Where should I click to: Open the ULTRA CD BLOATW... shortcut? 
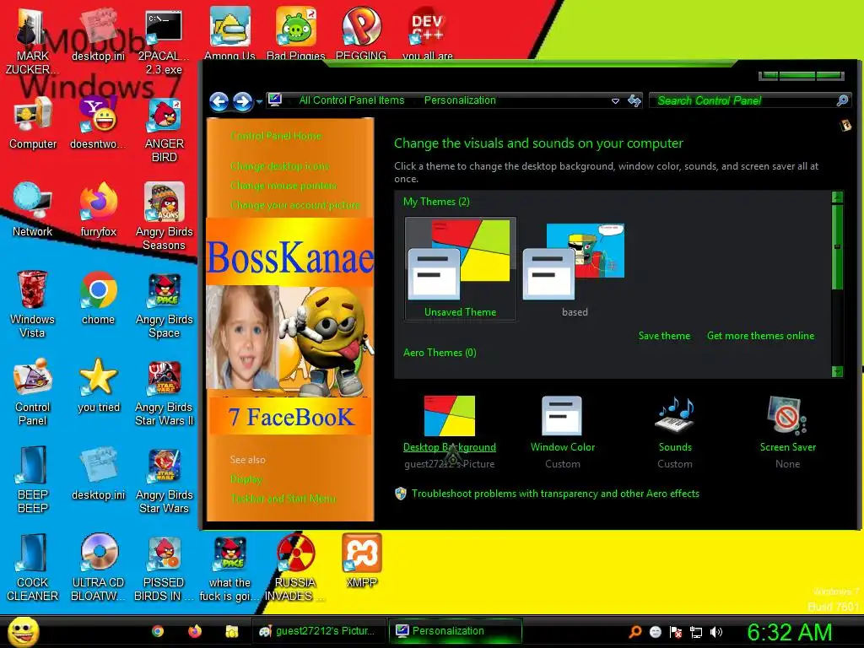(98, 567)
